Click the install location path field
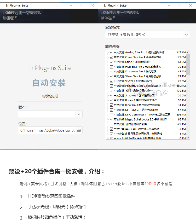 click(47, 130)
